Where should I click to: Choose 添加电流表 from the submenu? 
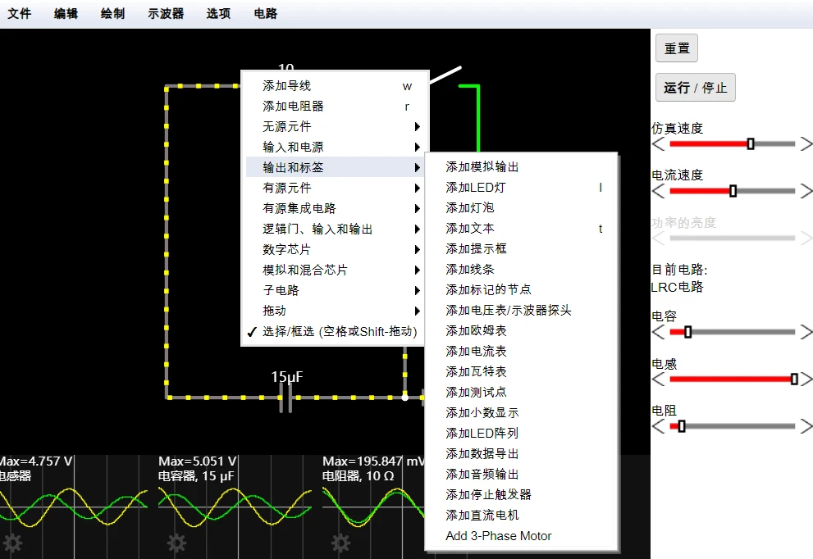476,352
